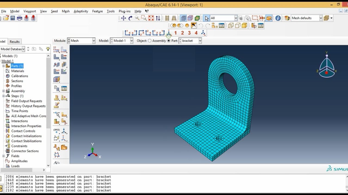The width and height of the screenshot is (348, 195).
Task: Select Sections in the model tree
Action: click(17, 81)
